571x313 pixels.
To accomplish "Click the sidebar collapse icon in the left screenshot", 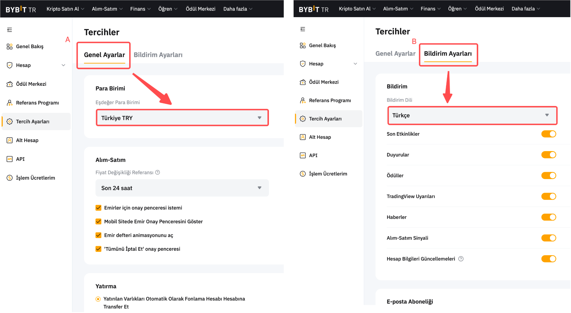I will (x=10, y=30).
